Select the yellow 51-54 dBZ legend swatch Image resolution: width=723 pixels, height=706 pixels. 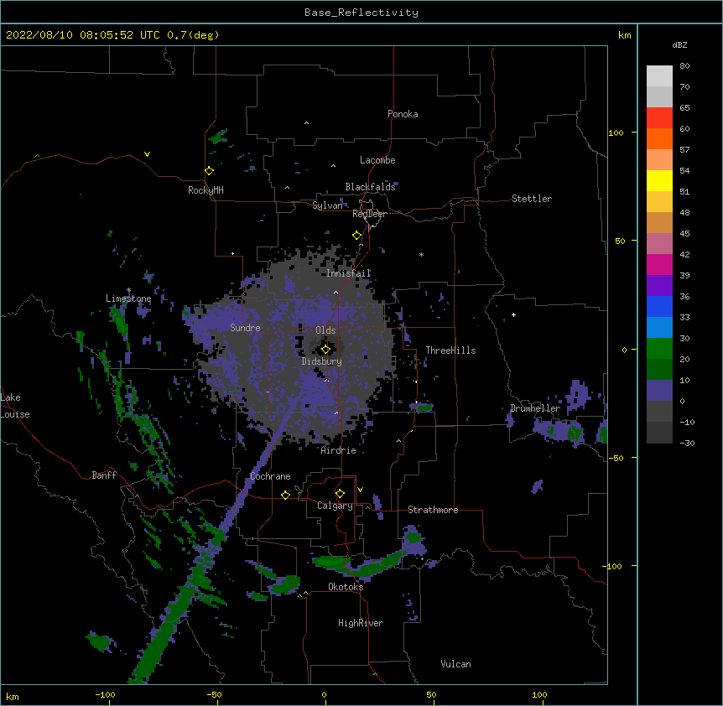659,180
